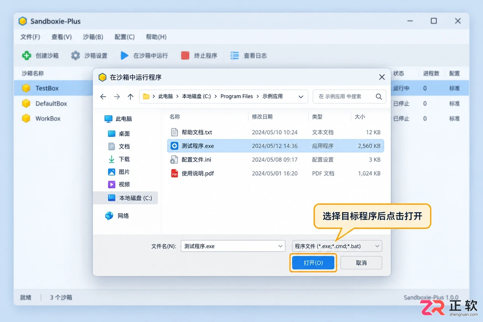Click the 配置 column header in the main window

pos(454,73)
